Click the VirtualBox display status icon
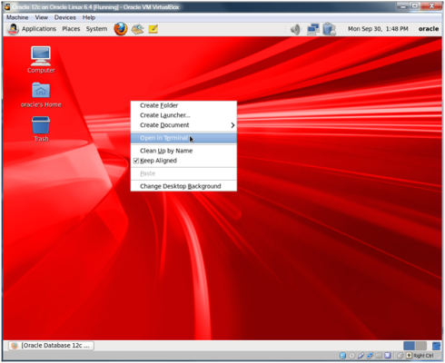Viewport: 445px width, 363px height. point(388,356)
